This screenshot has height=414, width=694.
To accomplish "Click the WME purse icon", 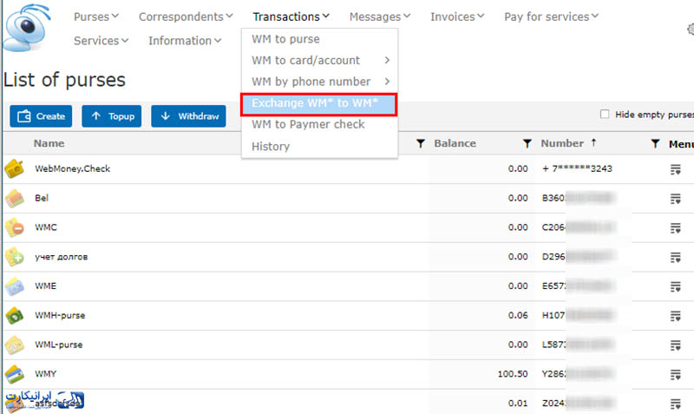I will point(14,286).
